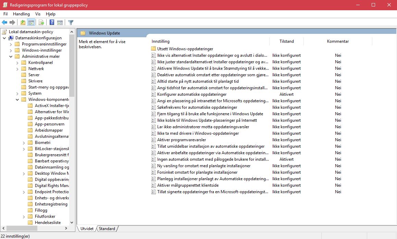Click tree scroll-up arrow button
397x239 pixels.
[x=72, y=32]
